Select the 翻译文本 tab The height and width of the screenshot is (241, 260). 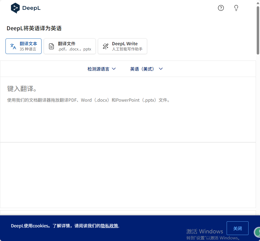24,46
